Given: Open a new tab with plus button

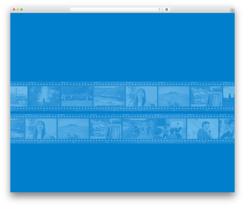Looking at the screenshot, I should tap(232, 11).
